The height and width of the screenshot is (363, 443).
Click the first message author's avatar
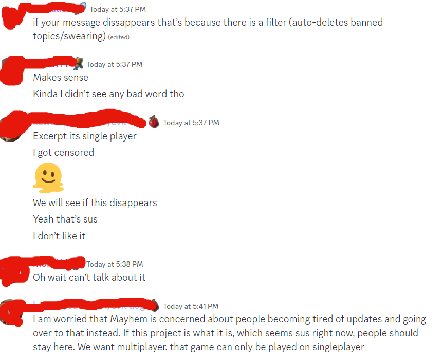[x=11, y=15]
